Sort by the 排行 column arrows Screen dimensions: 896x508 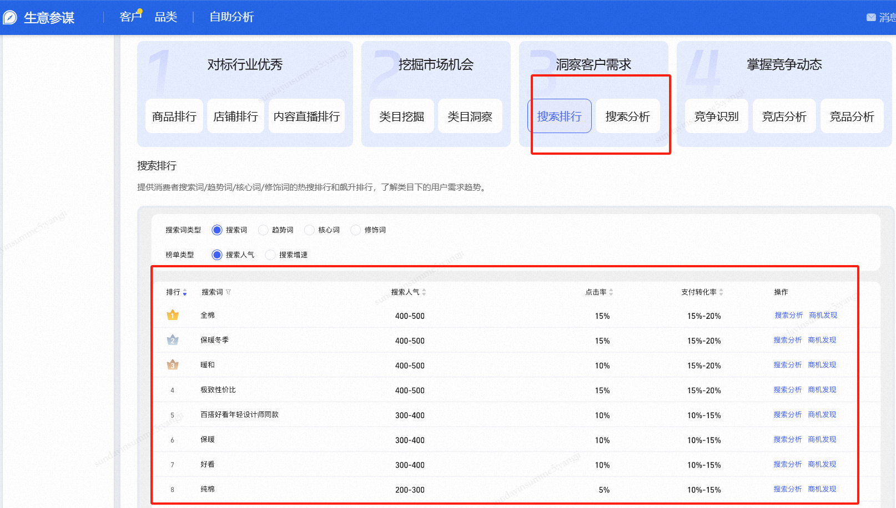[185, 292]
